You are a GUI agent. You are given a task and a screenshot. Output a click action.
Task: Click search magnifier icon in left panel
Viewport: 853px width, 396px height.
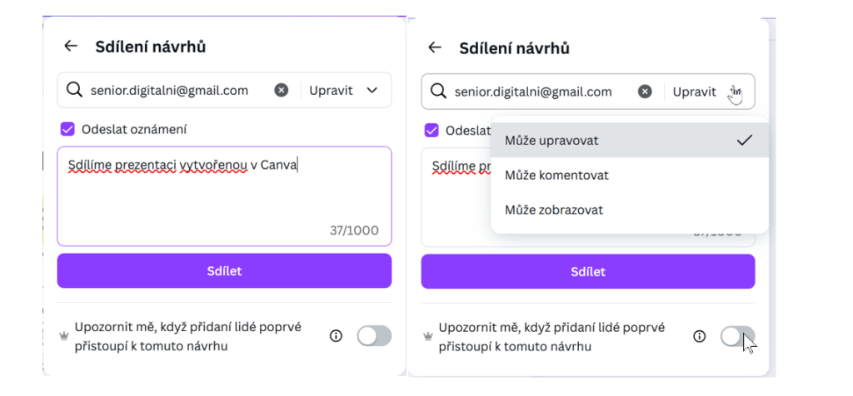(x=74, y=90)
